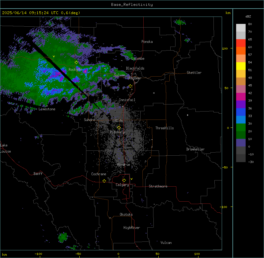Click the Innisfail city label

pos(127,100)
